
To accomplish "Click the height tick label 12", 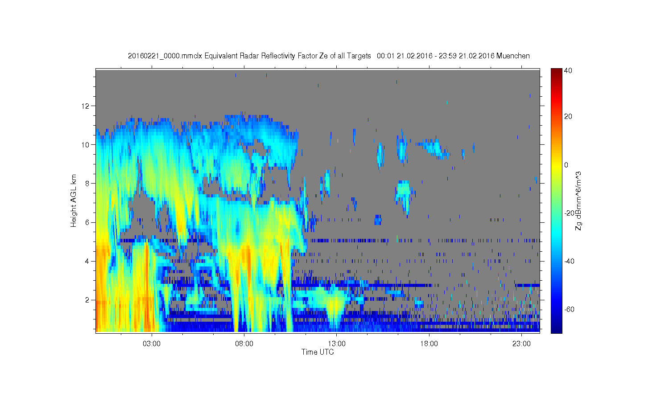I will (x=86, y=106).
